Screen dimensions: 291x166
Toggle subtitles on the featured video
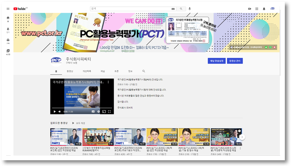[93, 111]
